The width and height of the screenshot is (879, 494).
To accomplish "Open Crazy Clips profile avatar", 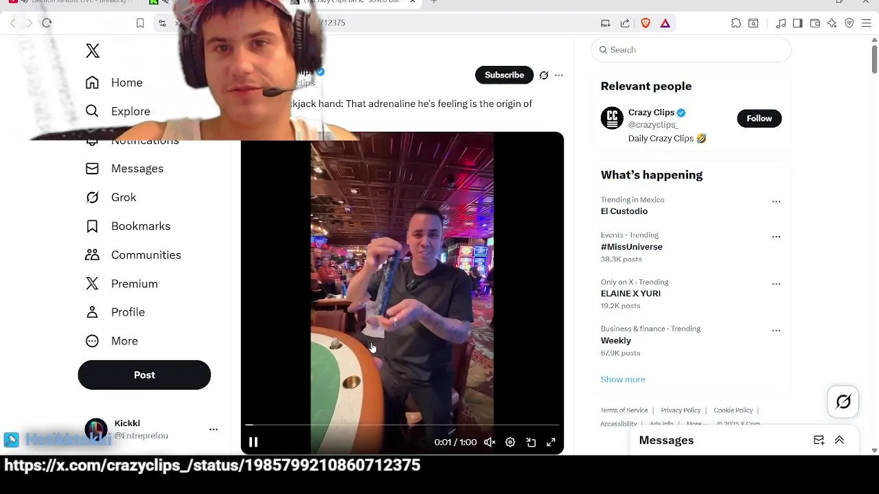I will (612, 118).
